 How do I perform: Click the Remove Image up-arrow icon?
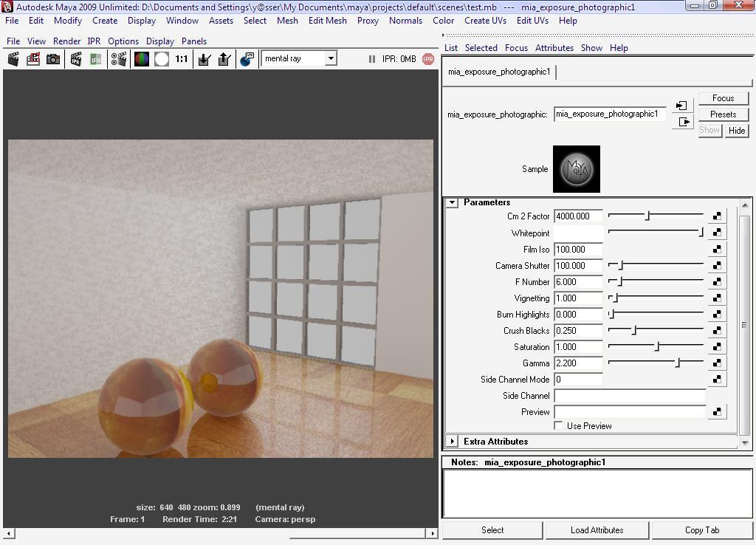click(x=224, y=59)
